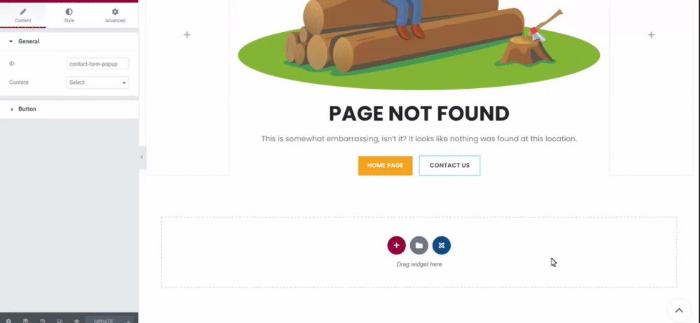Add widget via left column plus icon

point(187,35)
